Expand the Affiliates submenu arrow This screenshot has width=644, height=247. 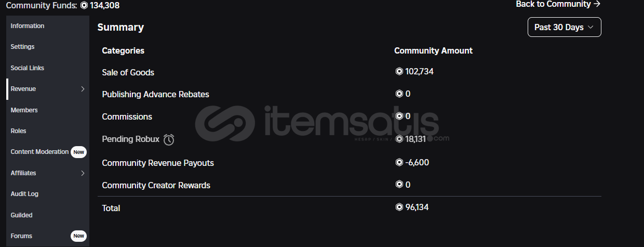click(83, 173)
